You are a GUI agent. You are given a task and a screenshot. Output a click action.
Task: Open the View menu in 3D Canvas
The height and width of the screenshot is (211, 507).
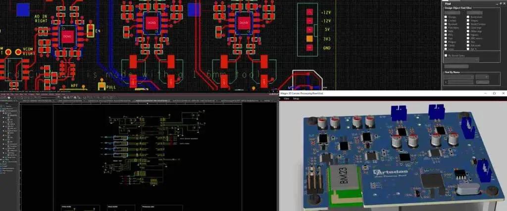286,99
